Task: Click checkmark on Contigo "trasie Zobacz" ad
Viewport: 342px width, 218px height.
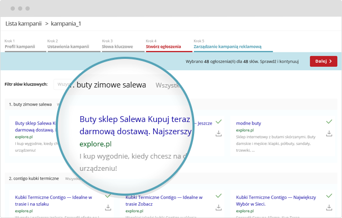Action: 218,196
